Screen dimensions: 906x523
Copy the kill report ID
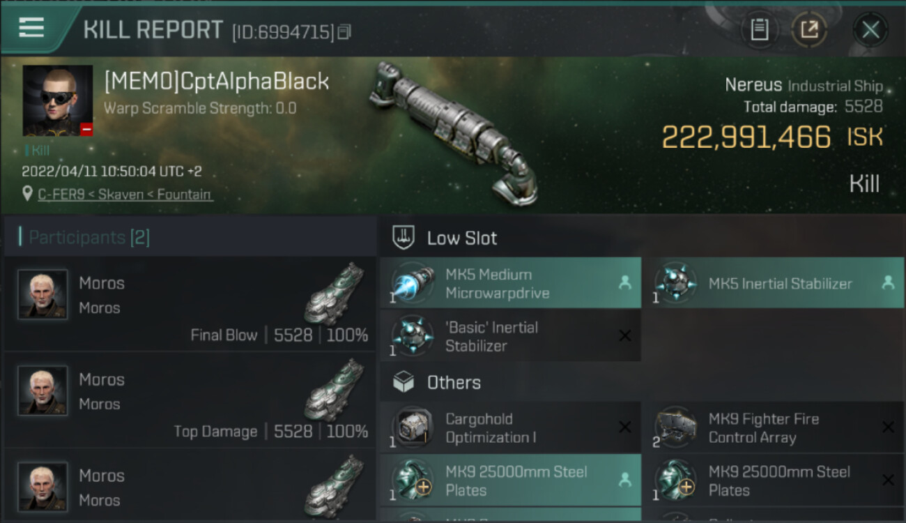[x=345, y=31]
